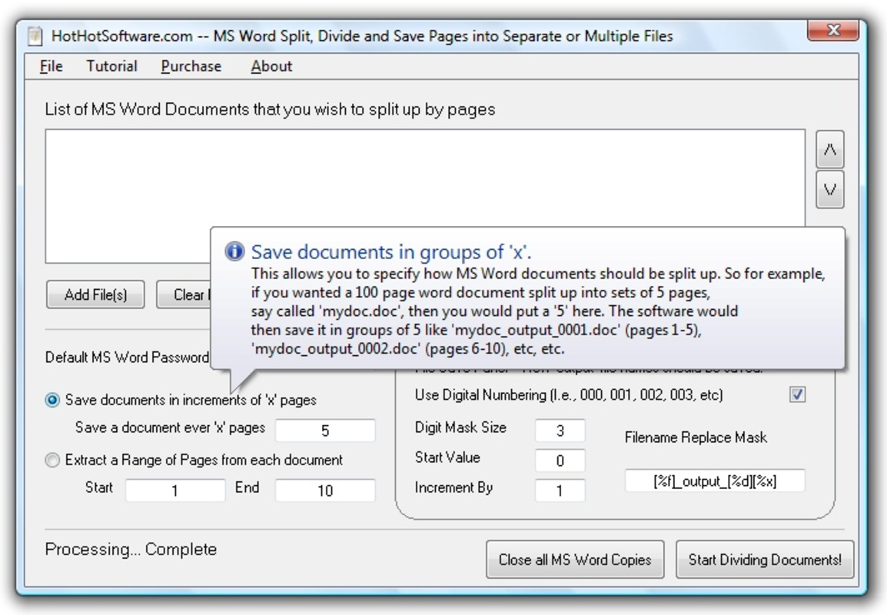Click the partially hidden Clear button
The width and height of the screenshot is (887, 615).
(184, 294)
